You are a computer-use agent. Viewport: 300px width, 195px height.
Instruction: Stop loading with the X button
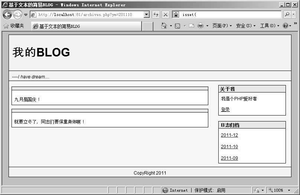[x=166, y=14]
